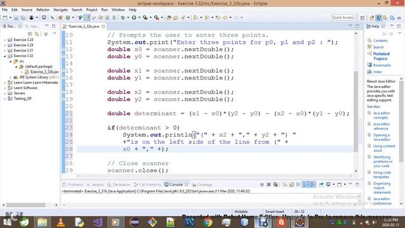Open the File menu
This screenshot has width=405, height=228.
pyautogui.click(x=4, y=9)
